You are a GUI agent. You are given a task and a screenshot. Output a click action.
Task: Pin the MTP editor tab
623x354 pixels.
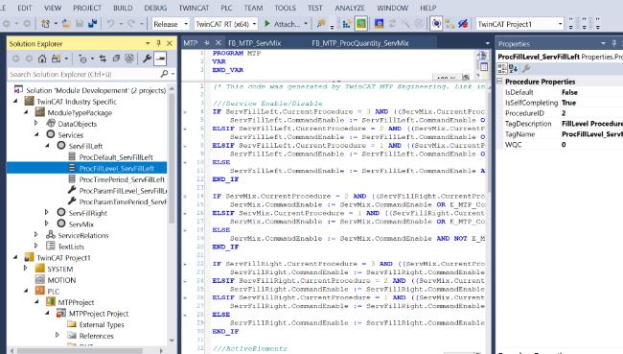click(207, 43)
